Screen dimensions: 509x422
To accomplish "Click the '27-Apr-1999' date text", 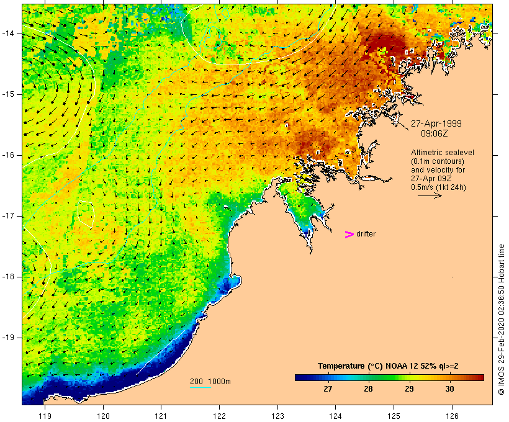I will [436, 123].
